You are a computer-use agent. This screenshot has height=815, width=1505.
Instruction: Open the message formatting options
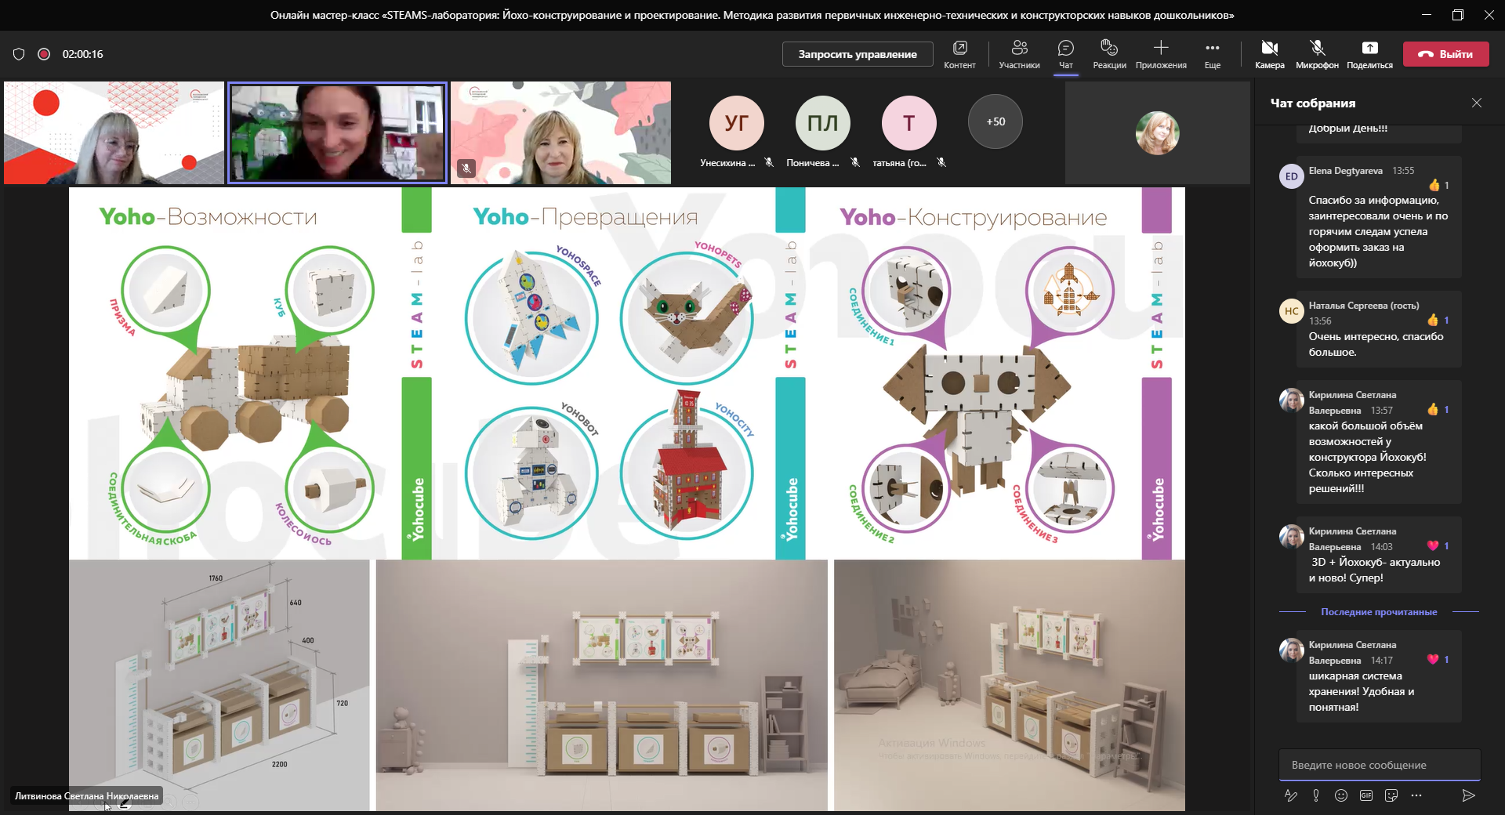[1291, 795]
